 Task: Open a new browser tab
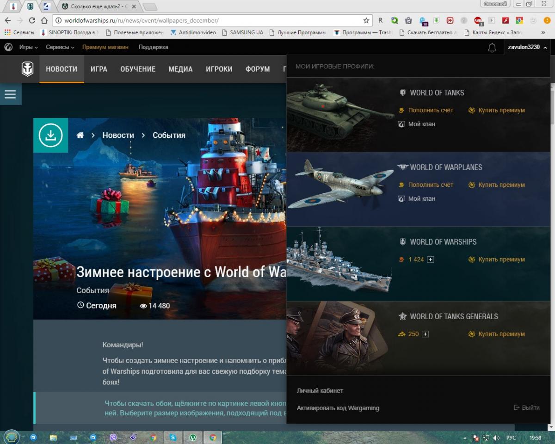[150, 7]
